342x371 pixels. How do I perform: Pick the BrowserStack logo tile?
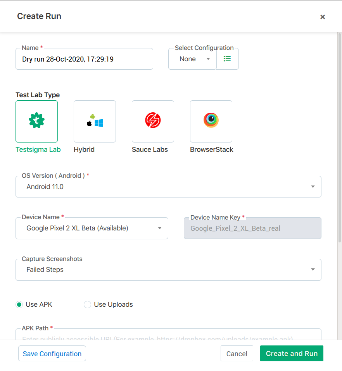click(x=211, y=121)
